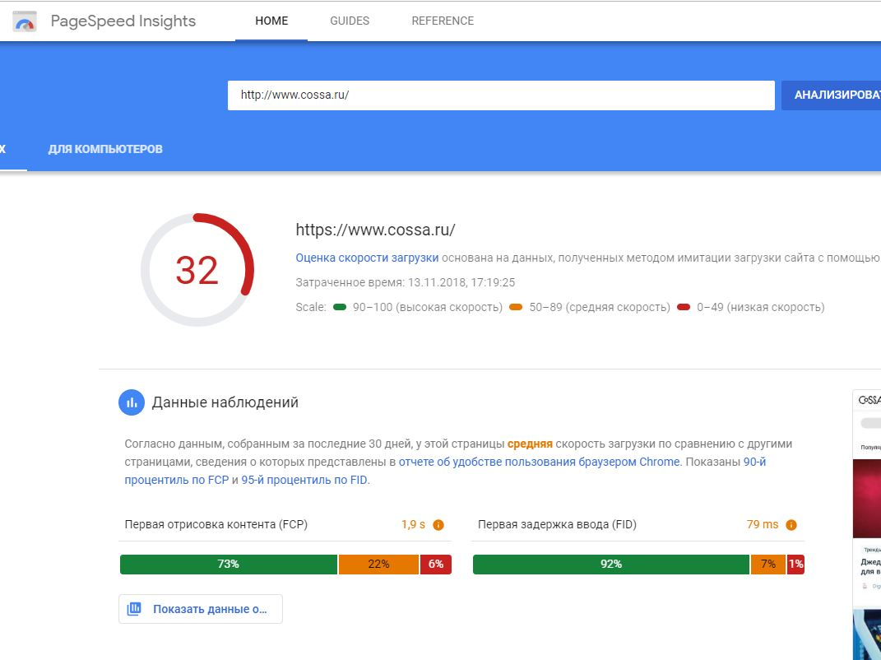Click the FID orange info icon
Image resolution: width=881 pixels, height=660 pixels.
[x=791, y=525]
